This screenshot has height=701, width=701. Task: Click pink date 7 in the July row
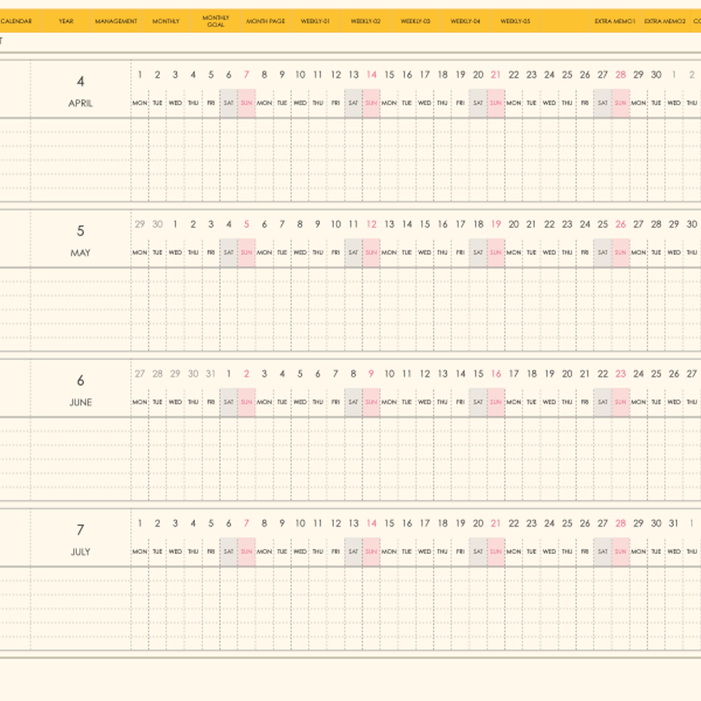(x=246, y=523)
